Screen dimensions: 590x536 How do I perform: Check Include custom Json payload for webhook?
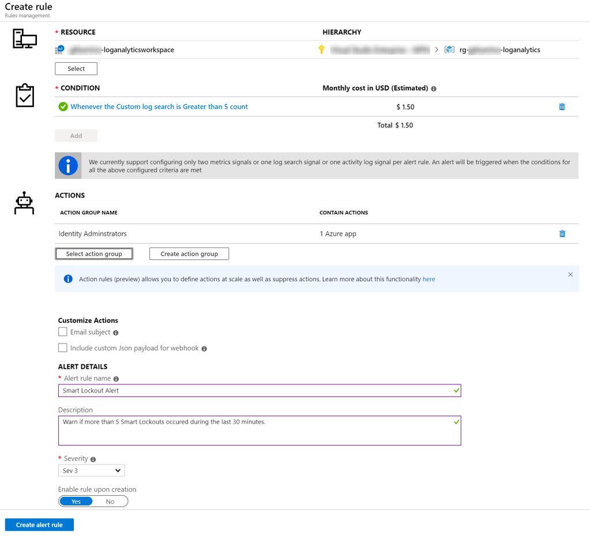click(x=63, y=348)
